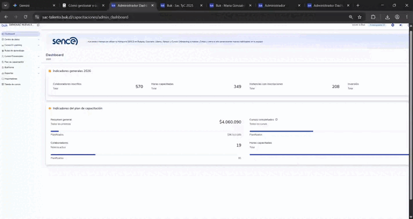Click the Inversión label

pyautogui.click(x=353, y=84)
